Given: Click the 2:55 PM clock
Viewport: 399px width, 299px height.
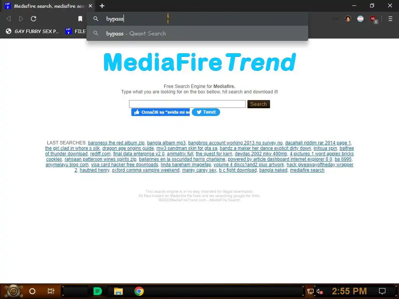Looking at the screenshot, I should pyautogui.click(x=349, y=291).
